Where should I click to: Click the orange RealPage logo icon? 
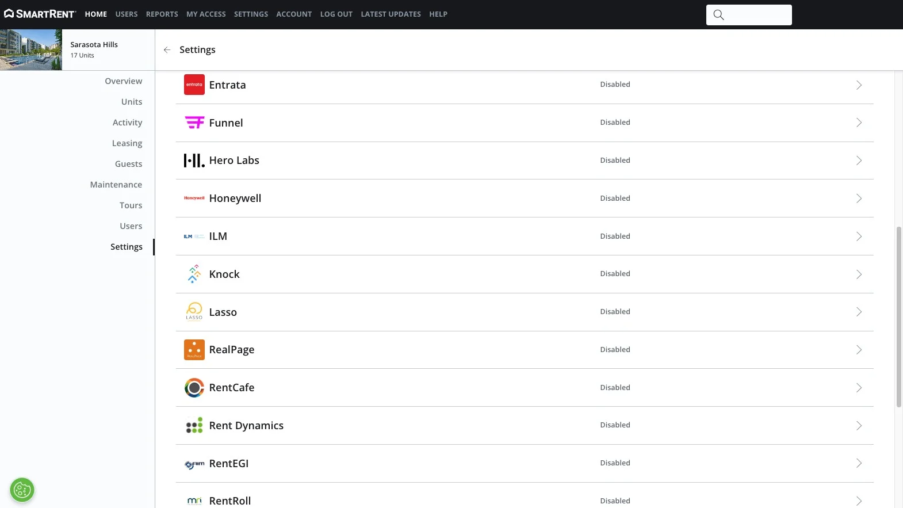pyautogui.click(x=194, y=350)
